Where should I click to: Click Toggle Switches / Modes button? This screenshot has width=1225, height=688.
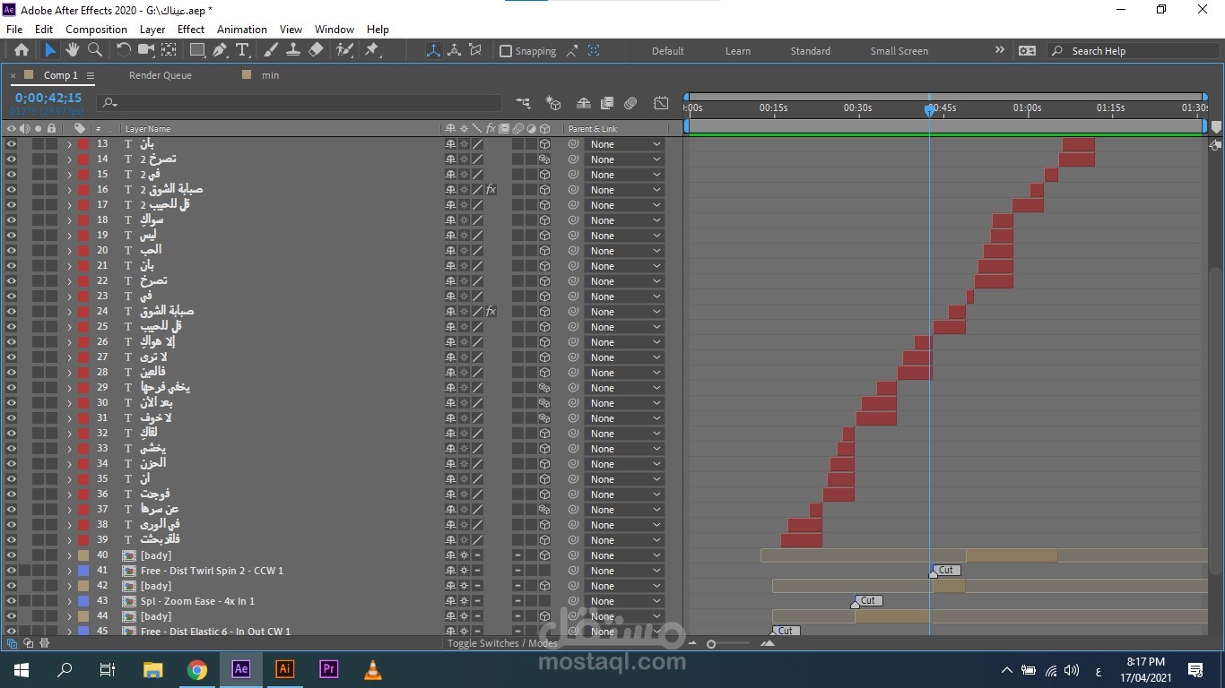(502, 643)
